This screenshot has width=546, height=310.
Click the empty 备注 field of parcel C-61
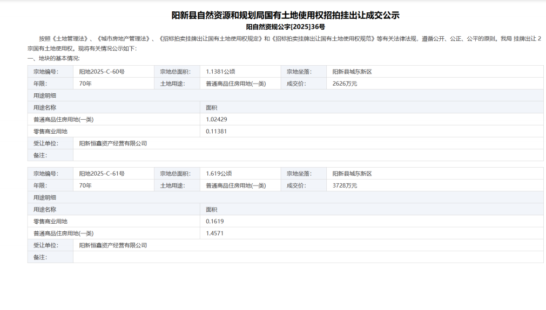pyautogui.click(x=308, y=257)
